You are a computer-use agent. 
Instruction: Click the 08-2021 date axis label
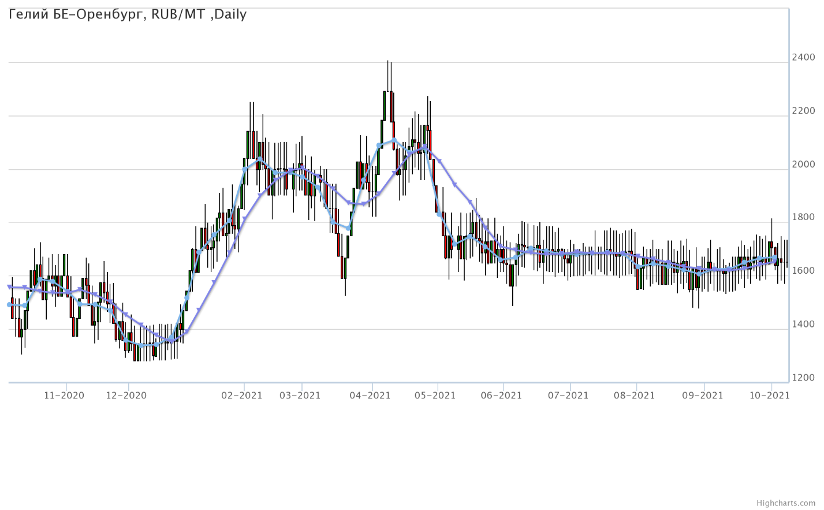[x=635, y=396]
